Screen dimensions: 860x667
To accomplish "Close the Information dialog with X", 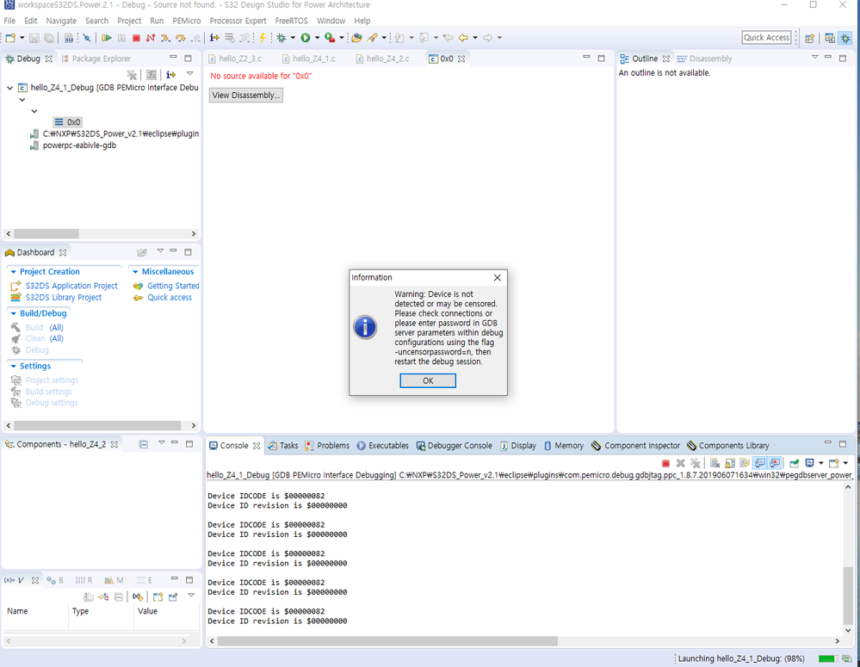I will click(498, 277).
